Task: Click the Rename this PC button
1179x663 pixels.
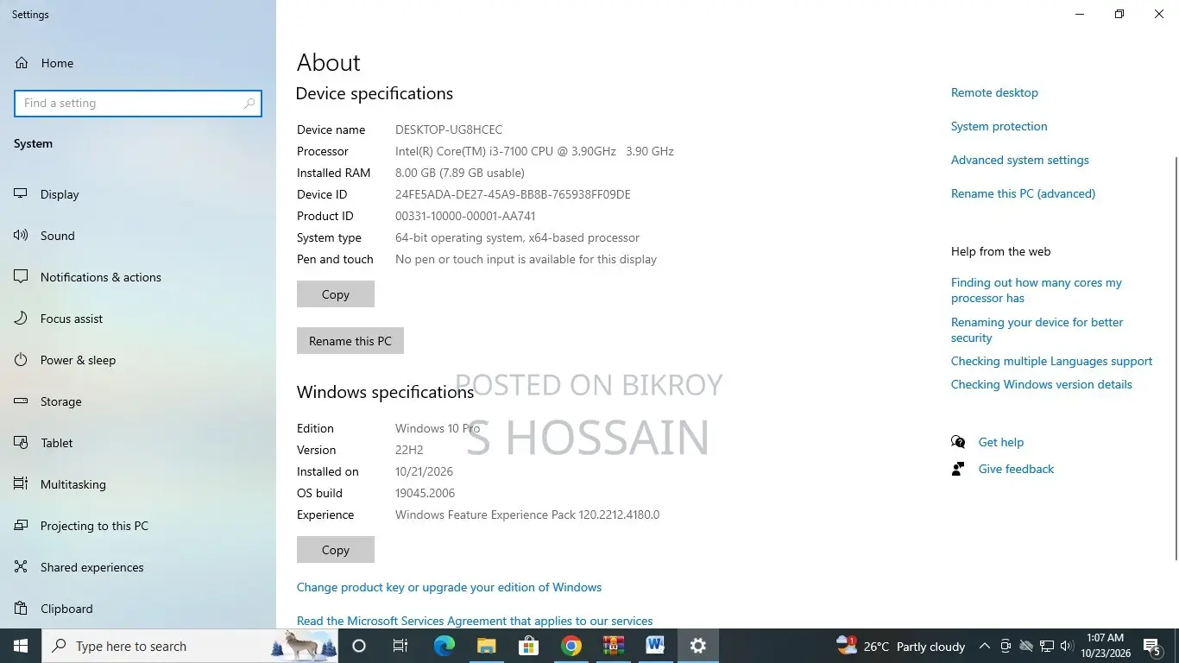Action: [350, 341]
